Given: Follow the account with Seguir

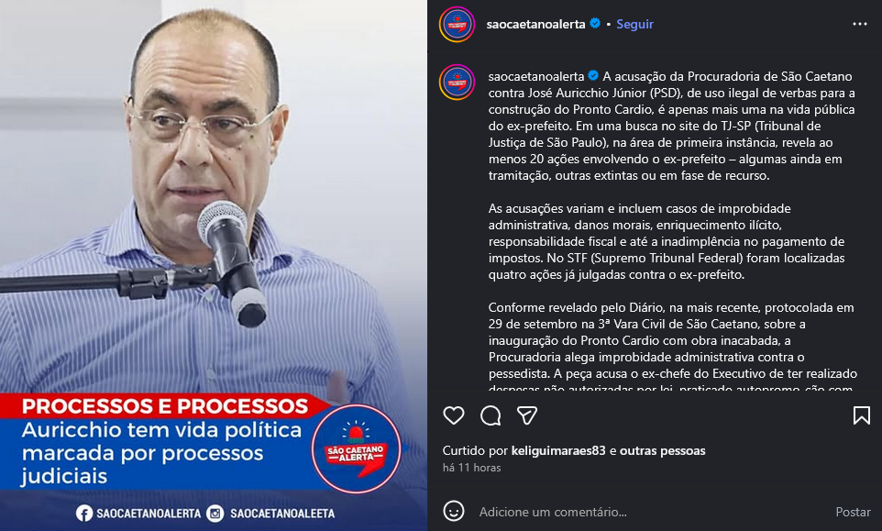Looking at the screenshot, I should click(634, 24).
